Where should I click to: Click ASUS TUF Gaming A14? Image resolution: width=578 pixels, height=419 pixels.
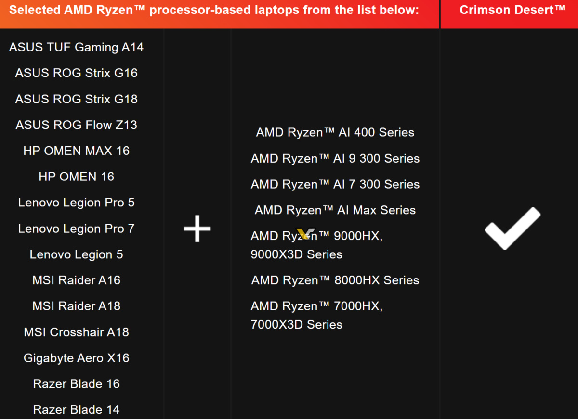click(76, 47)
